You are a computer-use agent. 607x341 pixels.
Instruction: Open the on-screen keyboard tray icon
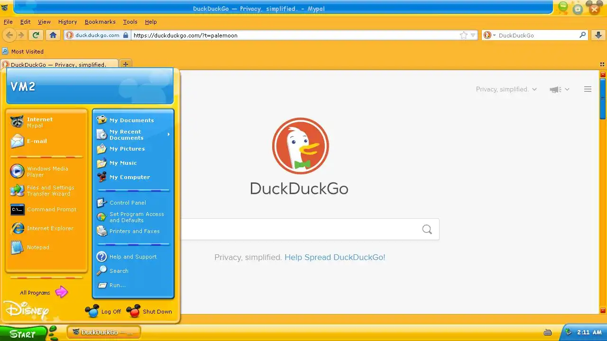pos(548,332)
